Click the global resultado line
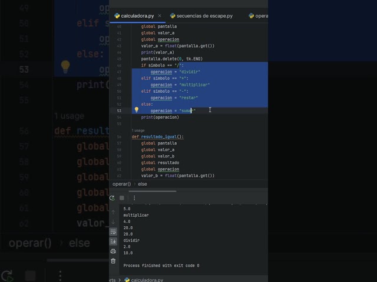 point(160,163)
